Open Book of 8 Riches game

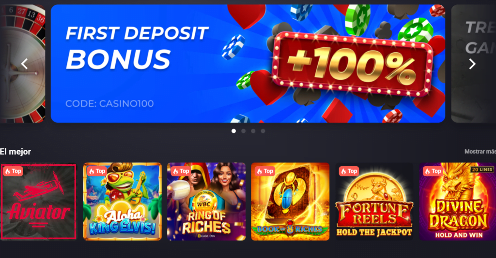pos(290,201)
